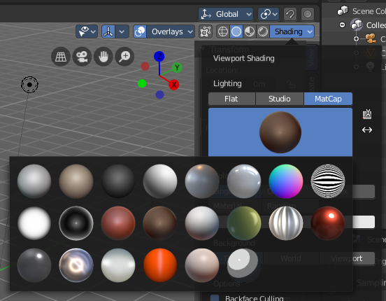Expand the gizmo options arrow

122,31
